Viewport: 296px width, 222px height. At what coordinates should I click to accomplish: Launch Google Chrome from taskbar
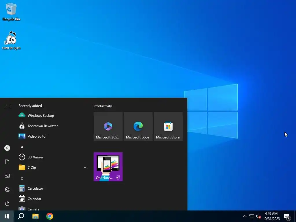tap(50, 216)
